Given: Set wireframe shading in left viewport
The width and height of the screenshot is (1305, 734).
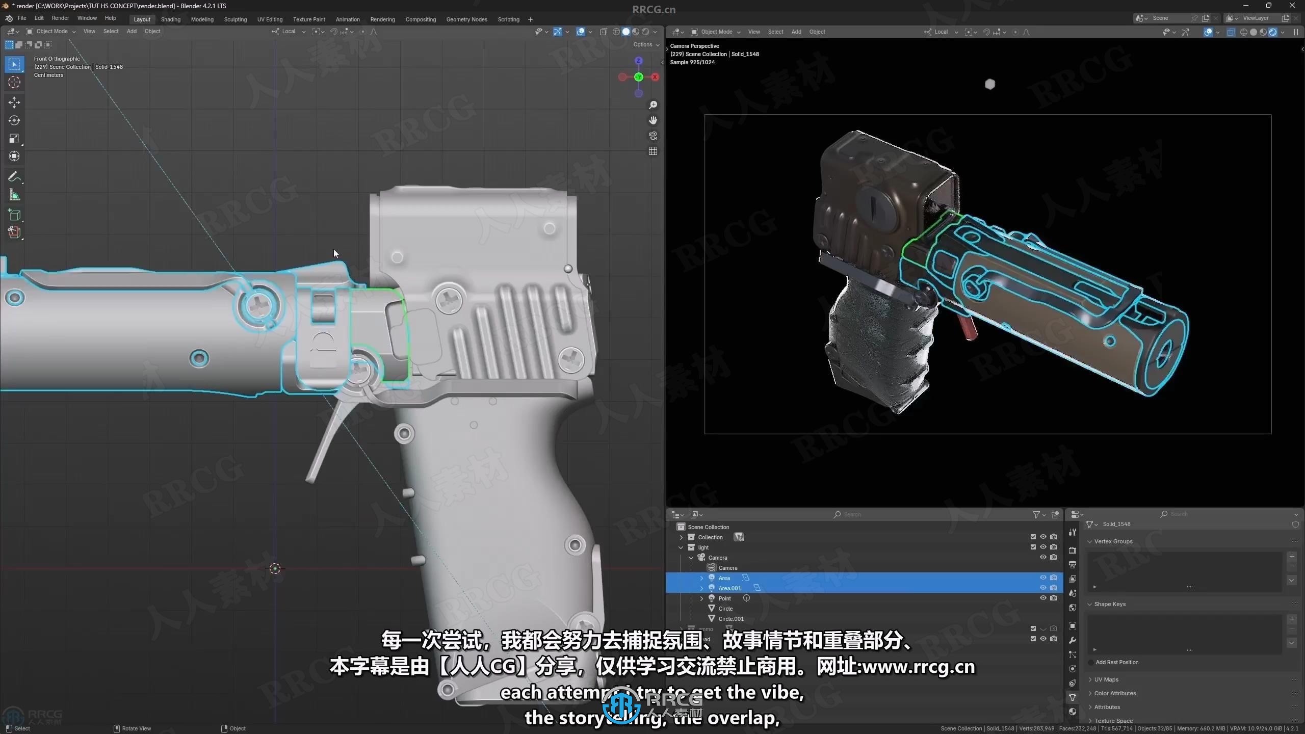Looking at the screenshot, I should tap(616, 32).
